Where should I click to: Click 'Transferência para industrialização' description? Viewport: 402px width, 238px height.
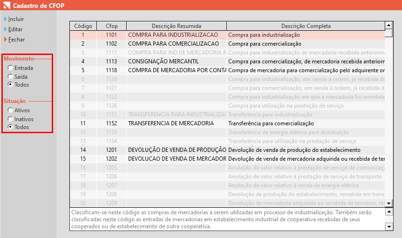tap(270, 115)
